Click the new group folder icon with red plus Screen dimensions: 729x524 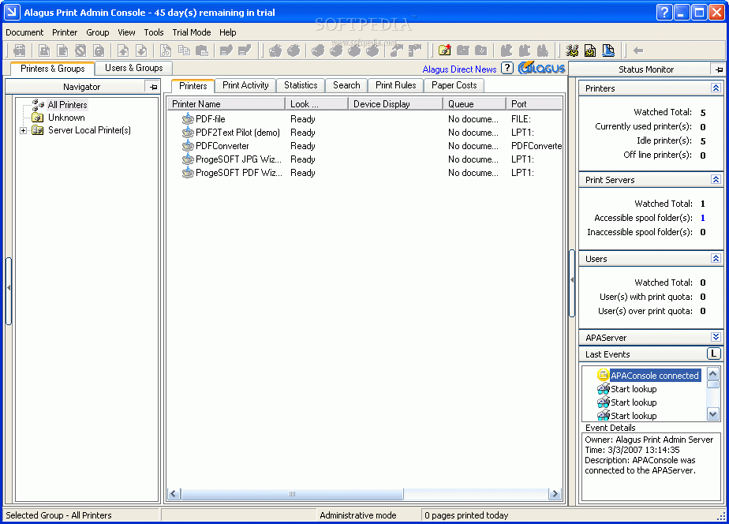click(x=445, y=51)
